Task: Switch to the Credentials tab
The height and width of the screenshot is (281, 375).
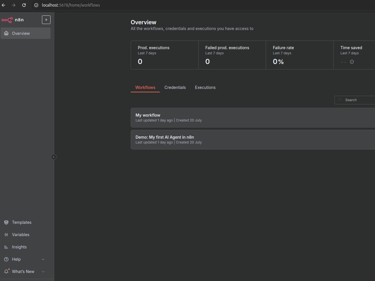Action: [x=175, y=87]
